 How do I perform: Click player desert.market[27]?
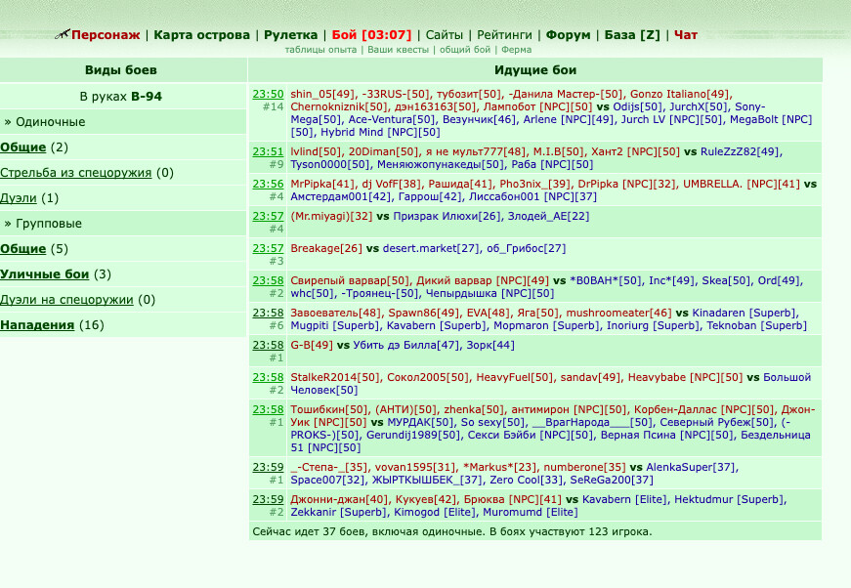point(430,248)
